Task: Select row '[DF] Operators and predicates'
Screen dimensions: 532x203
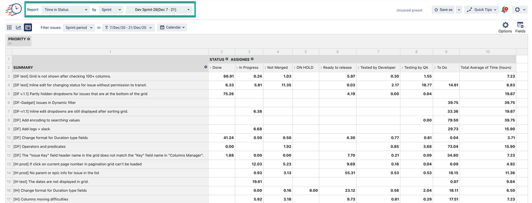Action: (110, 147)
